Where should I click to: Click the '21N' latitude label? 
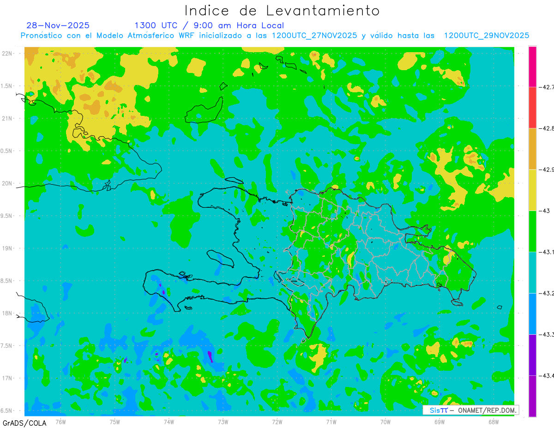(7, 118)
